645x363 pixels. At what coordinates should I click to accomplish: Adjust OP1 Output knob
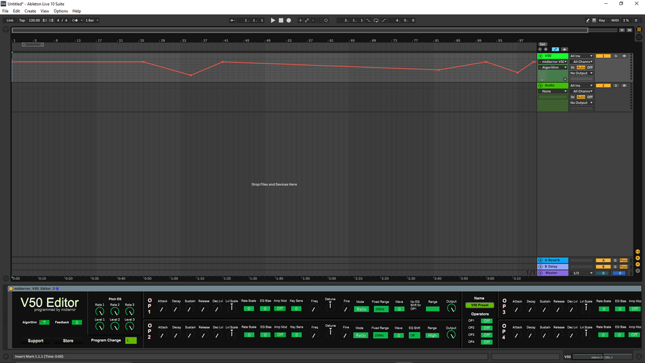click(x=451, y=308)
